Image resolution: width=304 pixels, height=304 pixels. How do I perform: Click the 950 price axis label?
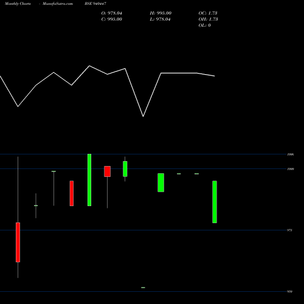(290, 291)
